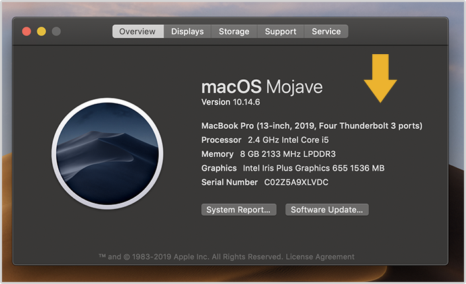Screen dimensions: 466x284
Task: Click Version 10.14.6 to reveal build
Action: (x=231, y=102)
